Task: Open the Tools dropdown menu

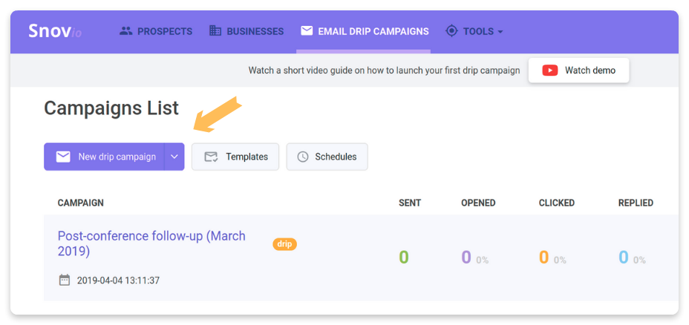Action: [x=474, y=31]
